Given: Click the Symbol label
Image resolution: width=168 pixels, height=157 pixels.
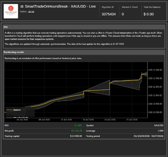Looking at the screenshot, I should pyautogui.click(x=90, y=125).
